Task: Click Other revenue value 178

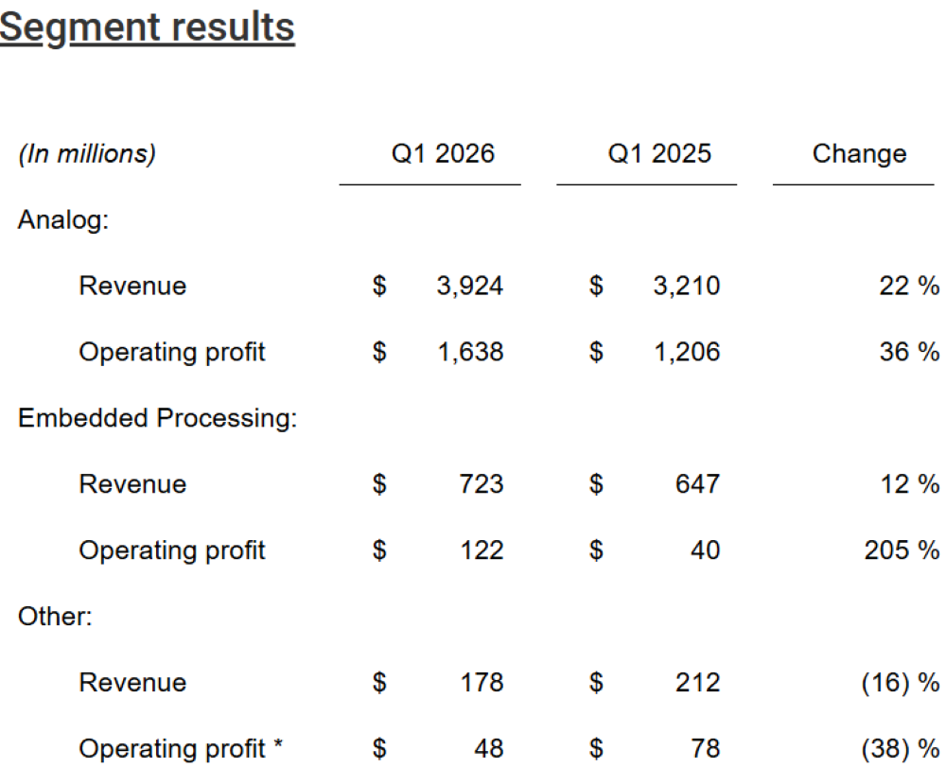Action: 483,683
